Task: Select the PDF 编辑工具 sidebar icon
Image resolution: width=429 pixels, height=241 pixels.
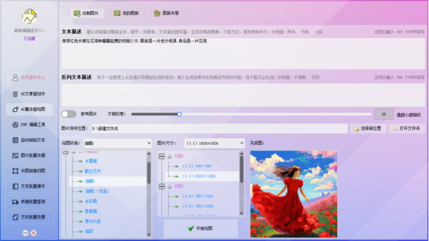Action: (15, 125)
